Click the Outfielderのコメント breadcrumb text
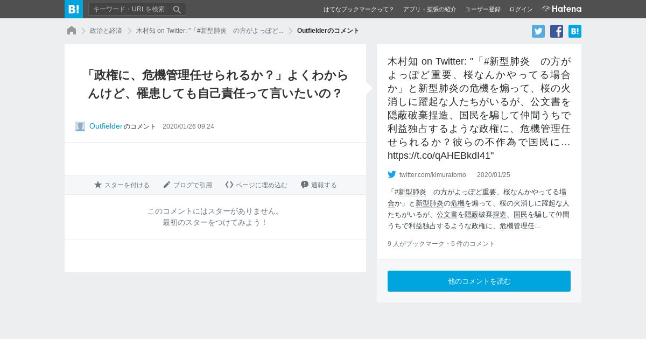The width and height of the screenshot is (646, 339). coord(328,31)
